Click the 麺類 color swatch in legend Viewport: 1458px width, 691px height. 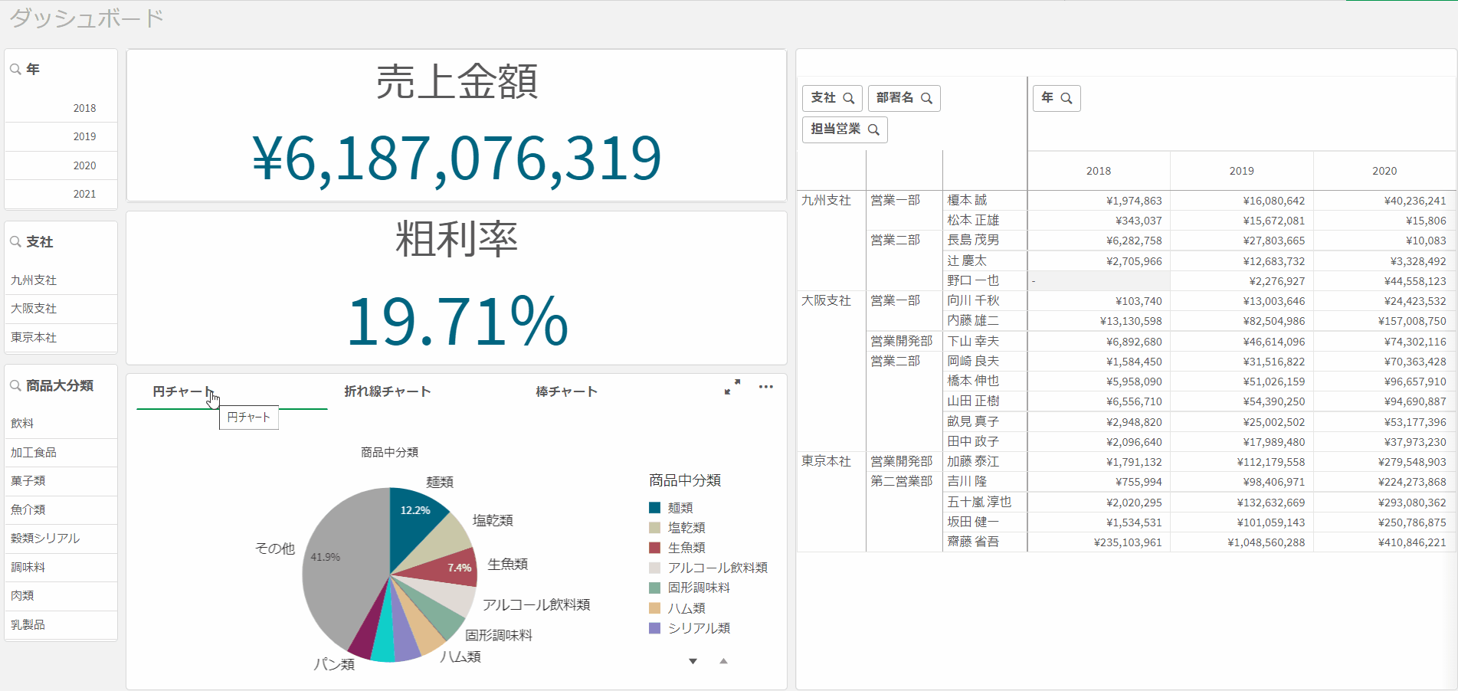click(x=654, y=508)
